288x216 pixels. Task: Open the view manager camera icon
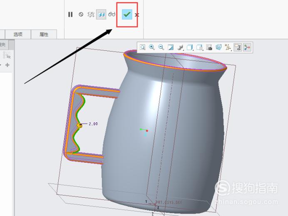coord(209,47)
